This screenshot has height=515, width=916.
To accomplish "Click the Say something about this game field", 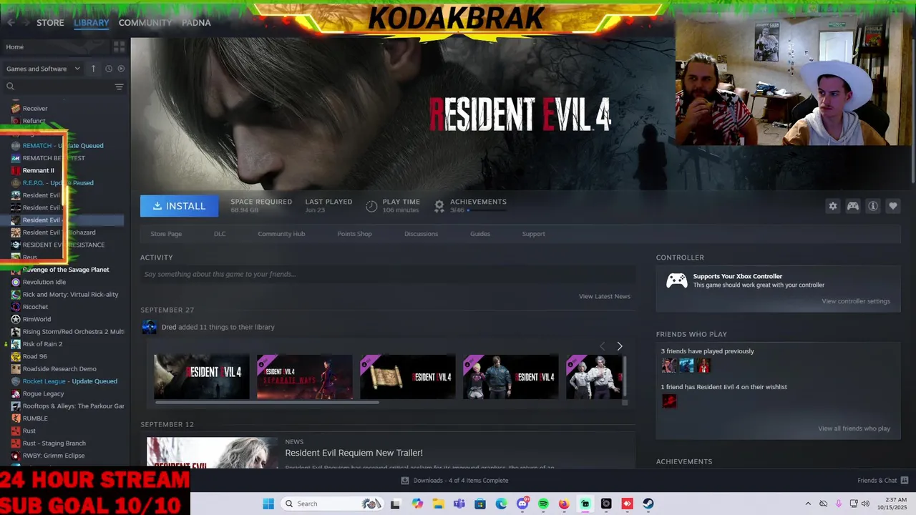I will tap(388, 274).
